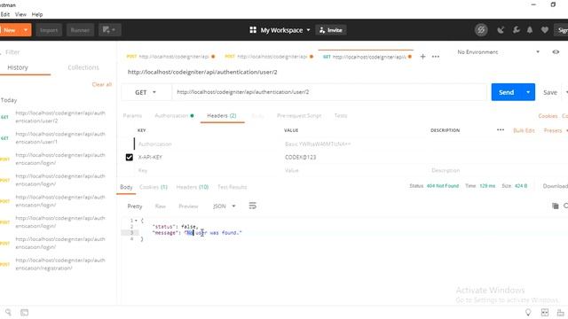Screen dimensions: 568x319
Task: Expand the Send button dropdown arrow
Action: click(x=528, y=92)
